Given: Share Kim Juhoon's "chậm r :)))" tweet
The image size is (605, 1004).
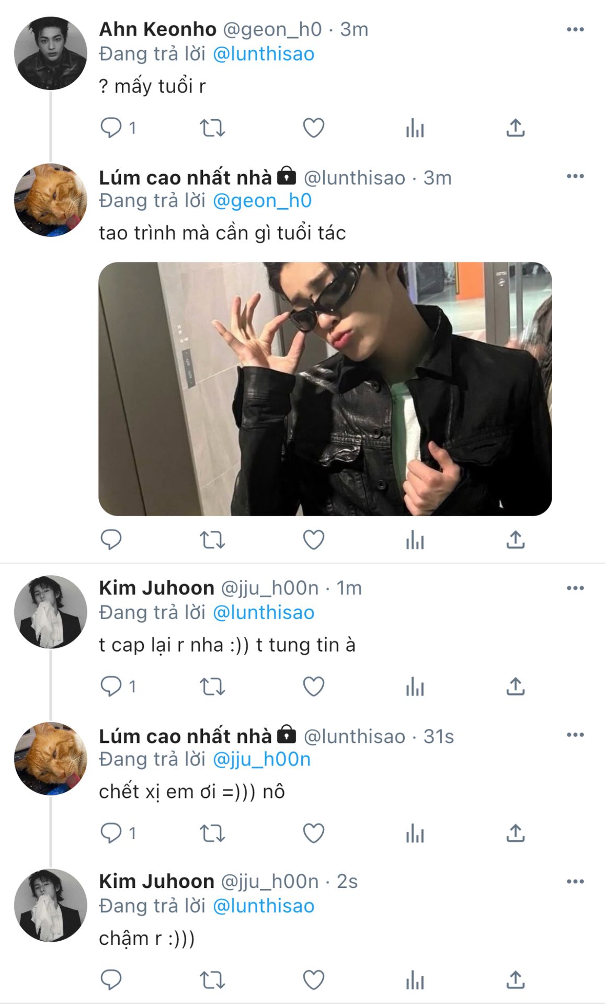Looking at the screenshot, I should click(515, 980).
